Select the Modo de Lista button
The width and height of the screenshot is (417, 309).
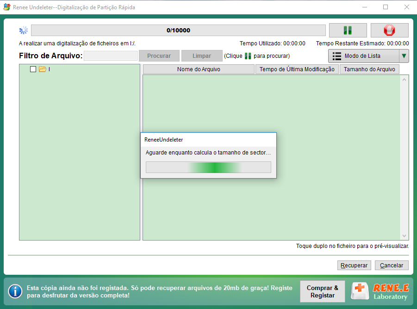tap(364, 56)
